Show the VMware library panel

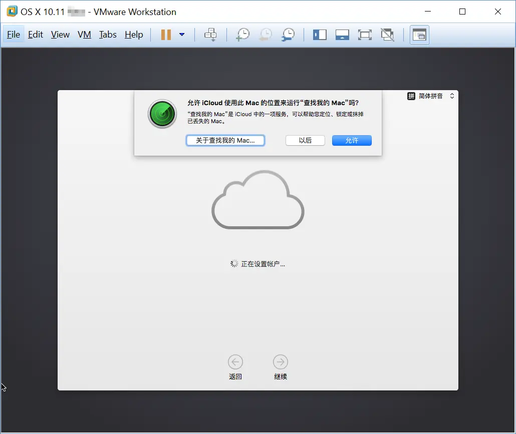(320, 35)
